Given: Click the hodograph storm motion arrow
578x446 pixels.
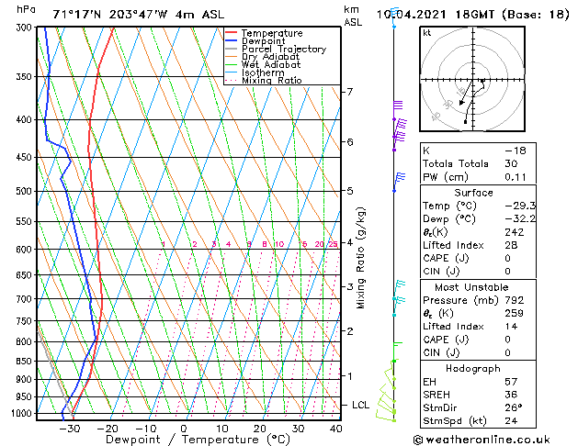Looking at the screenshot, I should pyautogui.click(x=466, y=93).
